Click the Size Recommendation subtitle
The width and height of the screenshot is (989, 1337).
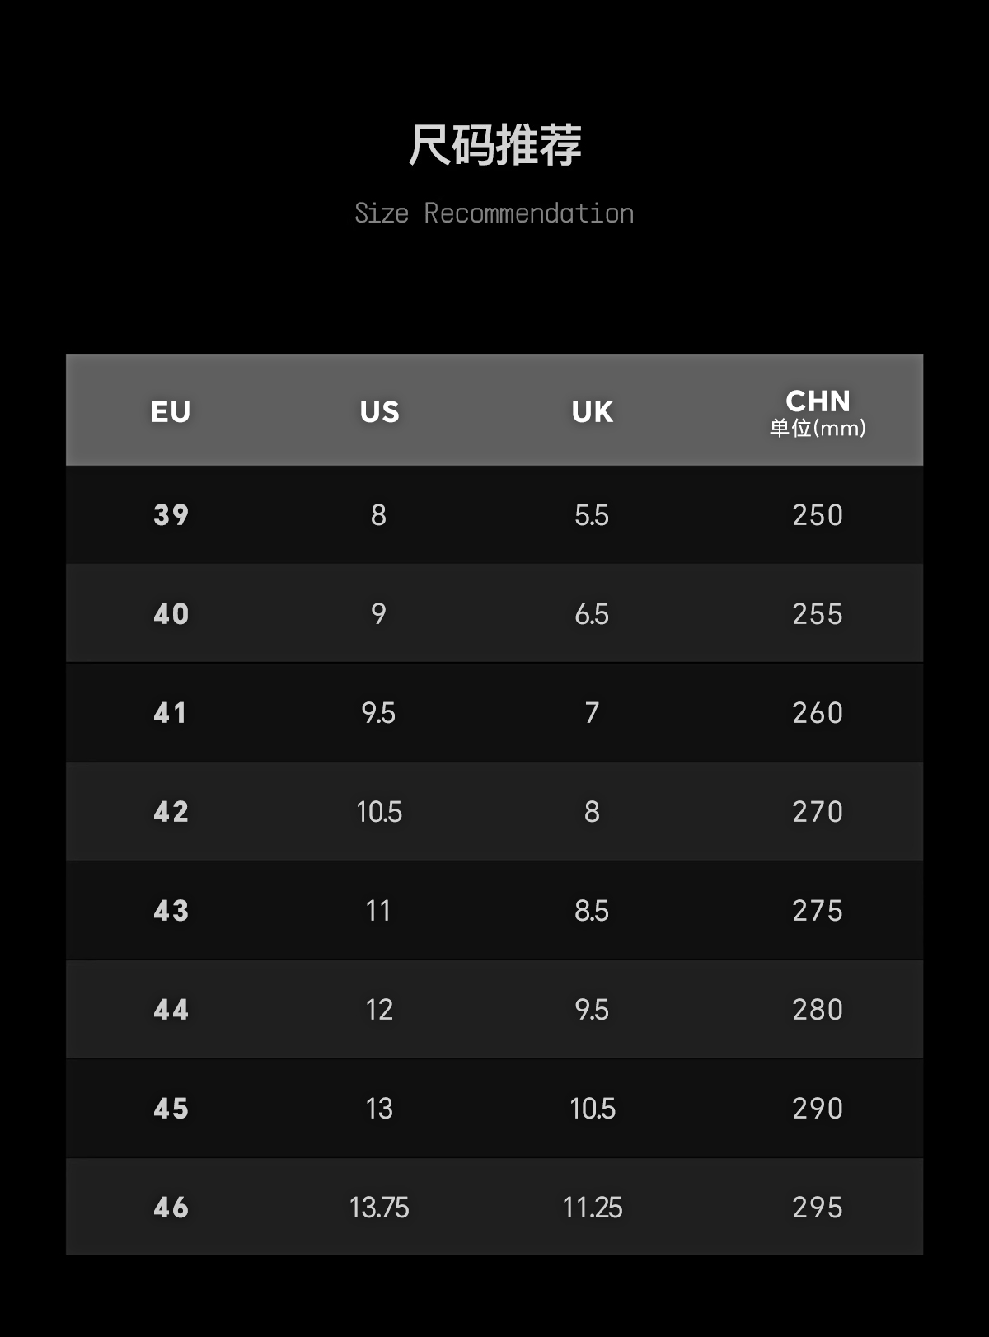coord(494,213)
